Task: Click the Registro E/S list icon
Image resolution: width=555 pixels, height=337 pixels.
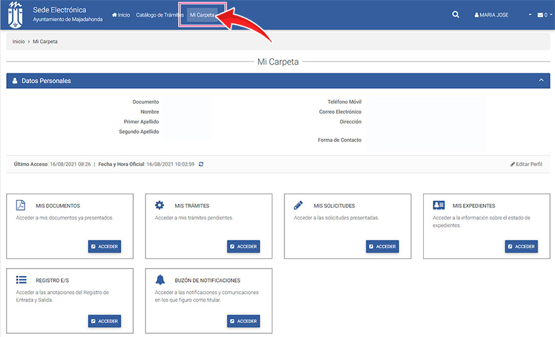Action: (x=21, y=280)
